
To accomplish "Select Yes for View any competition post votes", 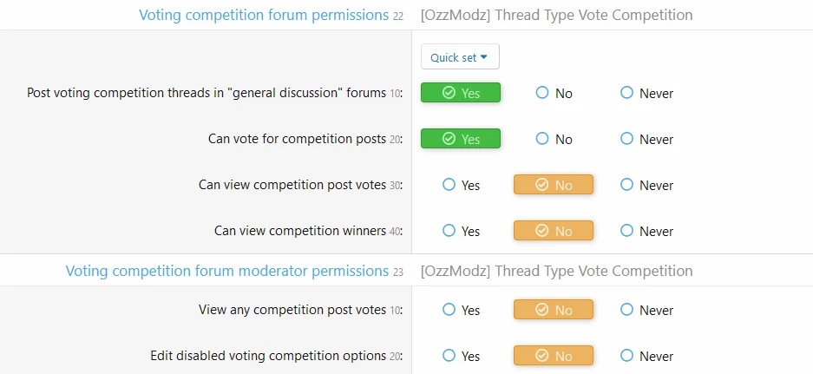I will click(461, 310).
